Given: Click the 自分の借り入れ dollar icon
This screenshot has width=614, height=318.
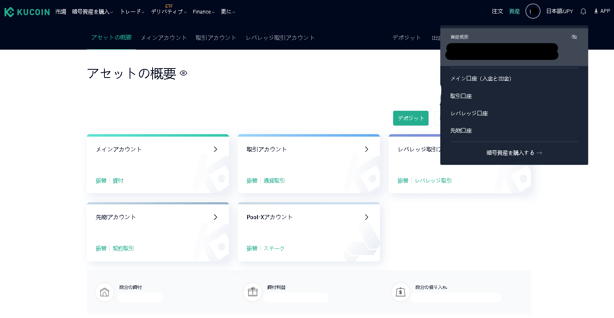Looking at the screenshot, I should pyautogui.click(x=401, y=292).
